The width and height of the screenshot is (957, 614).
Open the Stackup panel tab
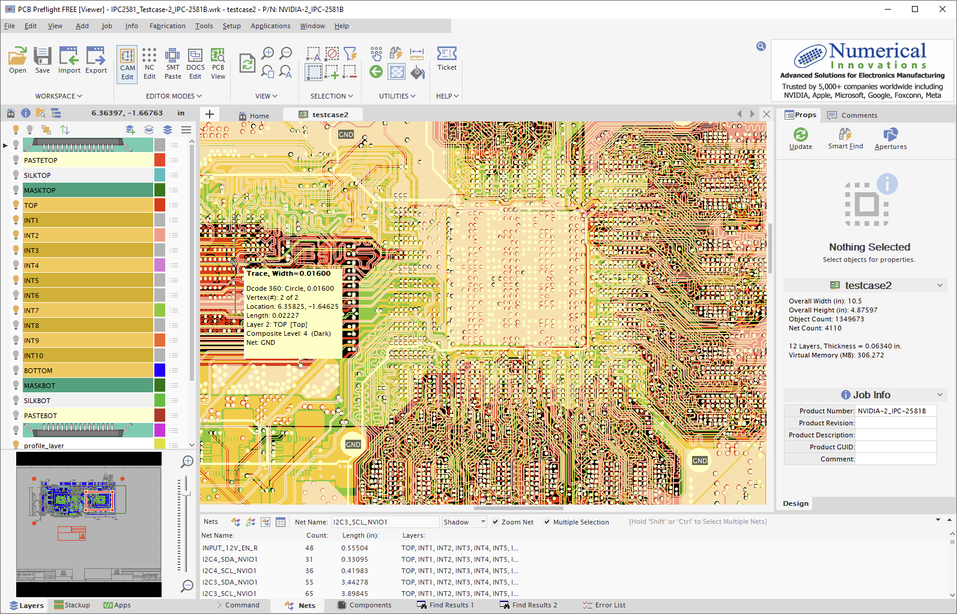click(72, 605)
